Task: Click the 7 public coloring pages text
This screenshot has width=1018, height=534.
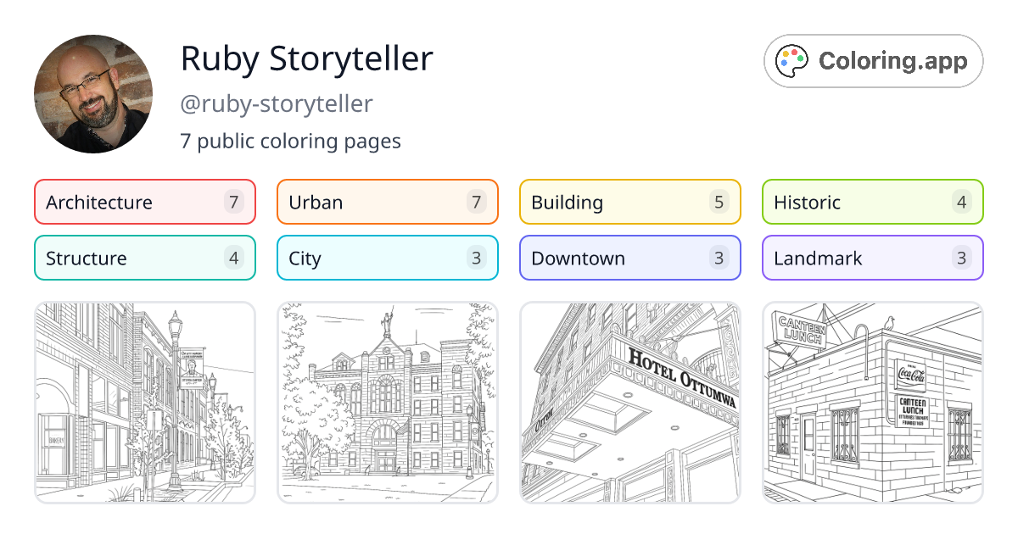Action: [x=290, y=141]
